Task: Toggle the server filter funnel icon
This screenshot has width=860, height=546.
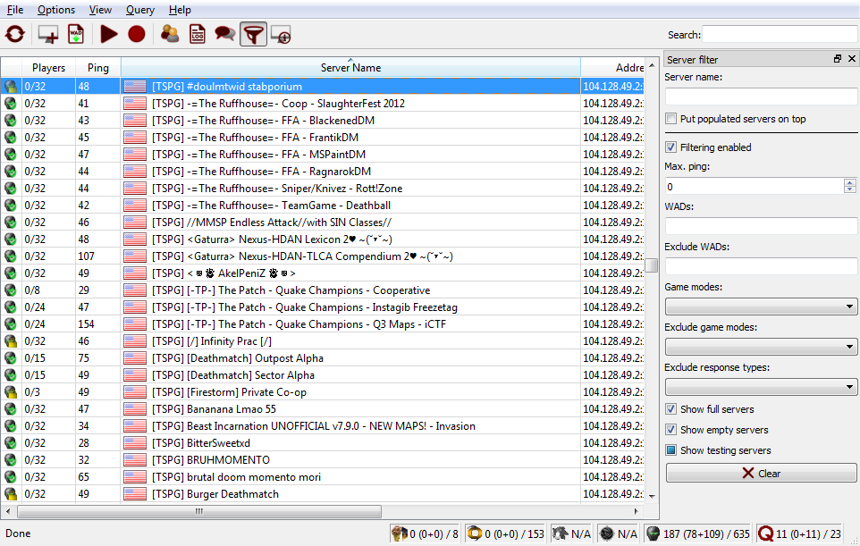Action: 254,35
